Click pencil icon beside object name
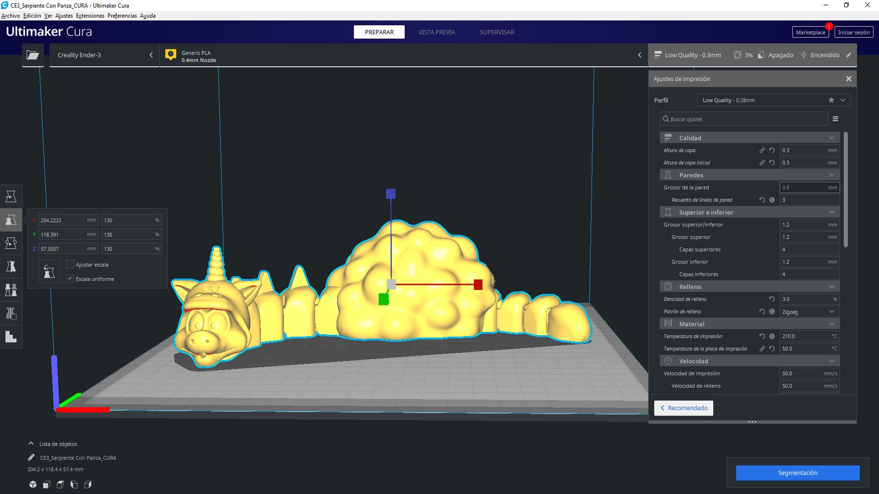879x494 pixels. (31, 457)
